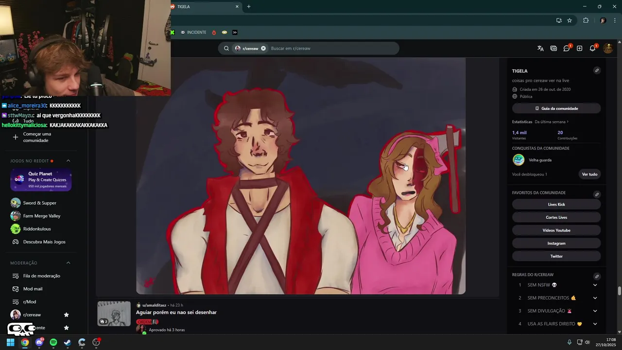Click the install app icon in address bar
Screen dimensions: 622x350
point(559,20)
